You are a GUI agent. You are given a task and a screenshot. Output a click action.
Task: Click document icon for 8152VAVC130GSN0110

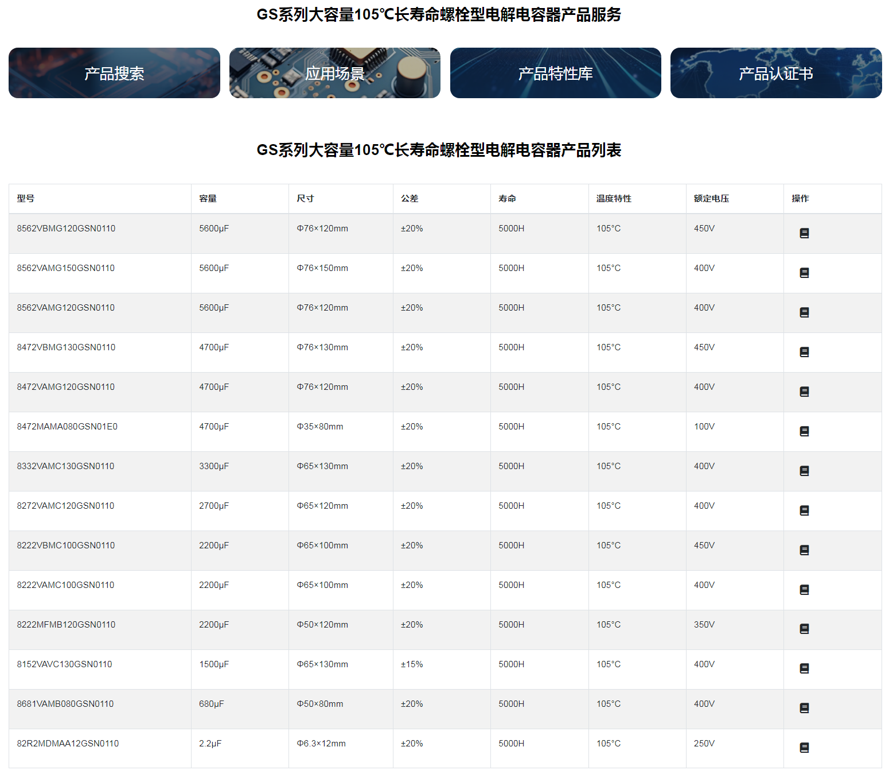[804, 669]
